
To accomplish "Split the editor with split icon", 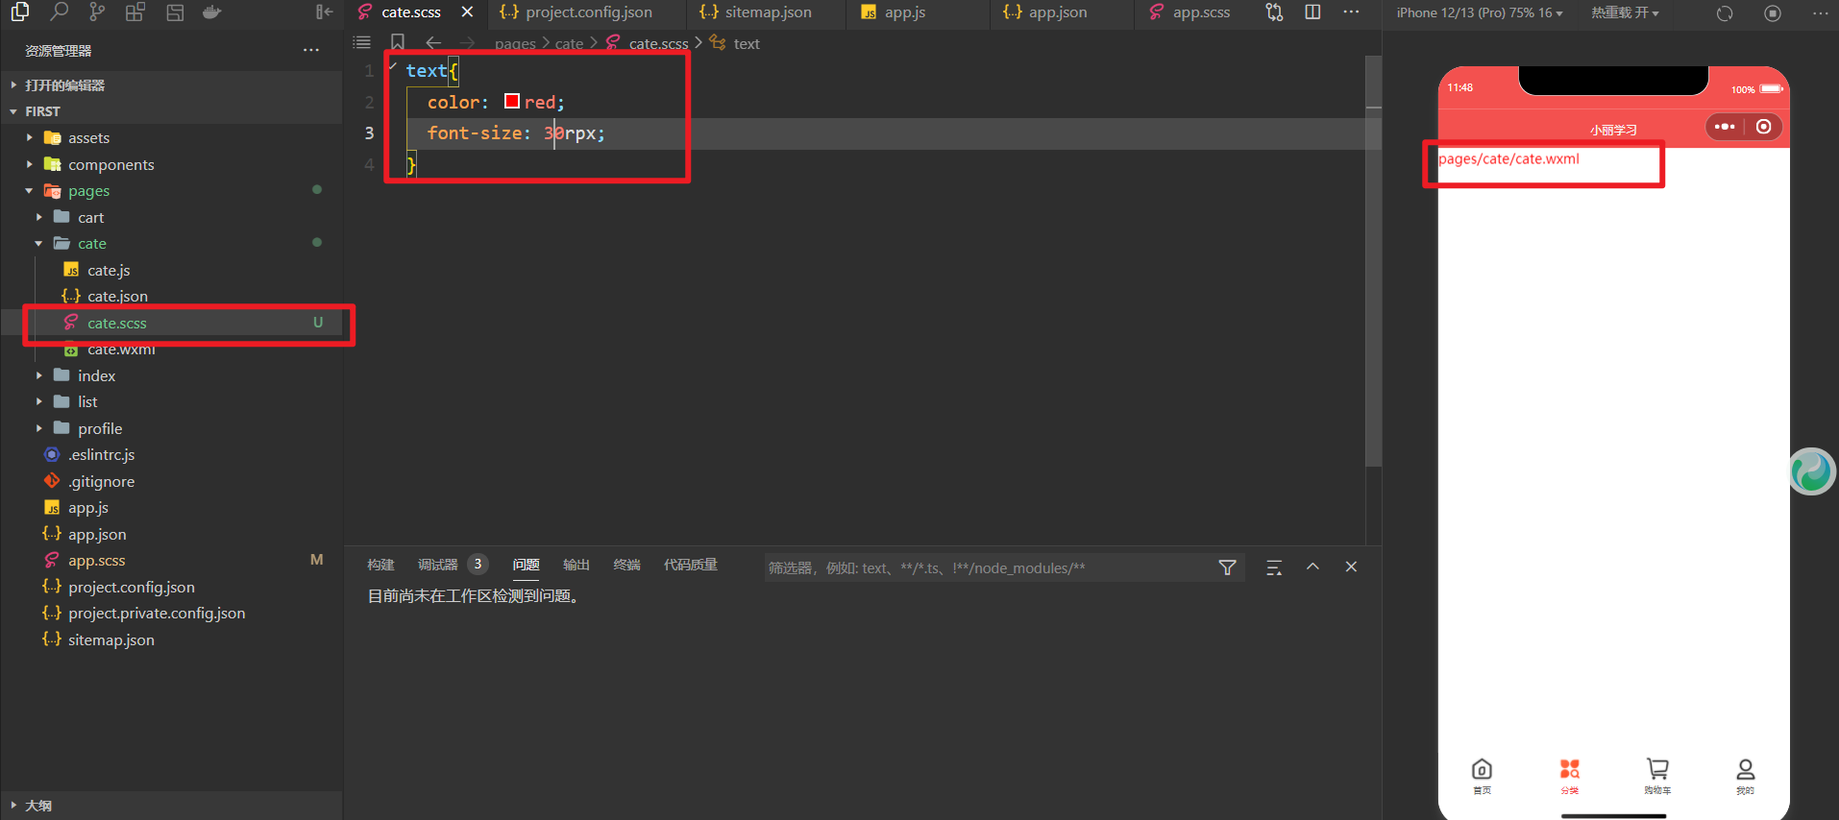I will pos(1312,12).
